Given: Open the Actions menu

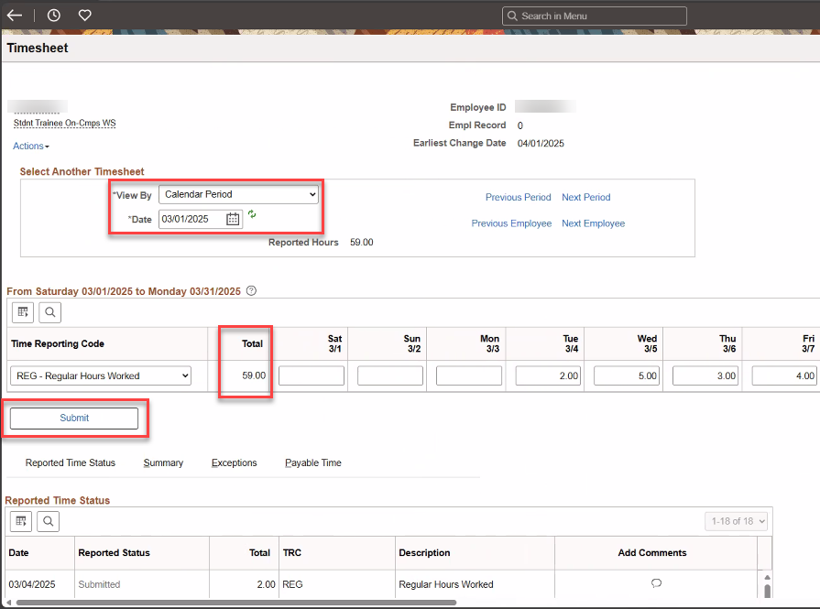Looking at the screenshot, I should click(x=30, y=146).
